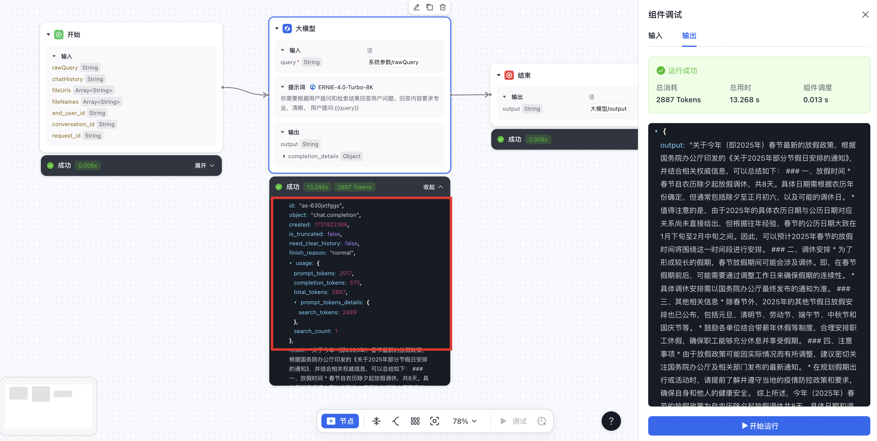Screen dimensions: 877x441
Task: Click the 节点 add node button
Action: click(340, 421)
